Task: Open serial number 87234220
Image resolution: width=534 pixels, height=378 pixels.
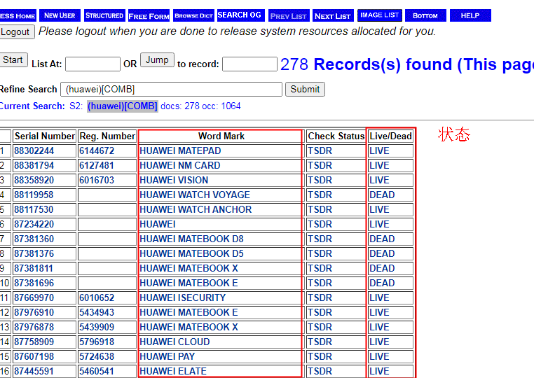Action: coord(34,224)
